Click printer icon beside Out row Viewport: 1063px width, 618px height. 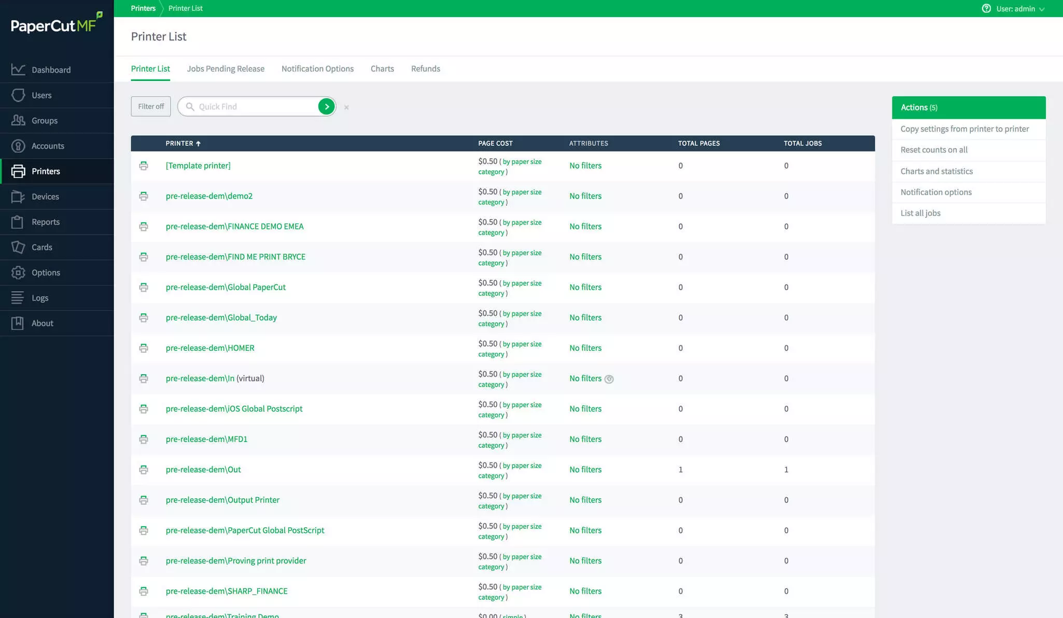pyautogui.click(x=144, y=470)
